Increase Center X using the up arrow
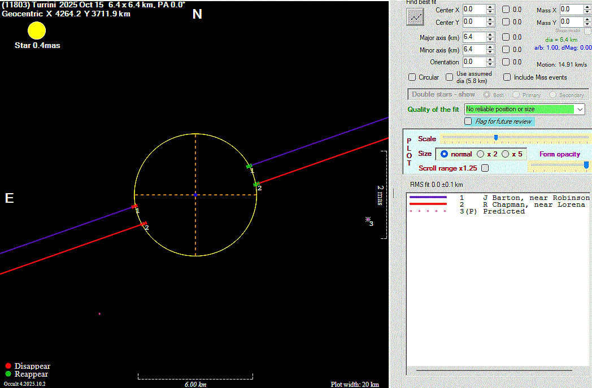 [490, 7]
